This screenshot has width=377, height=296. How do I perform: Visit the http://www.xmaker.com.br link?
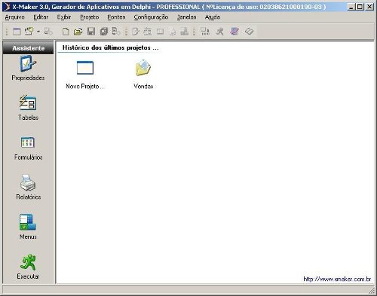337,279
